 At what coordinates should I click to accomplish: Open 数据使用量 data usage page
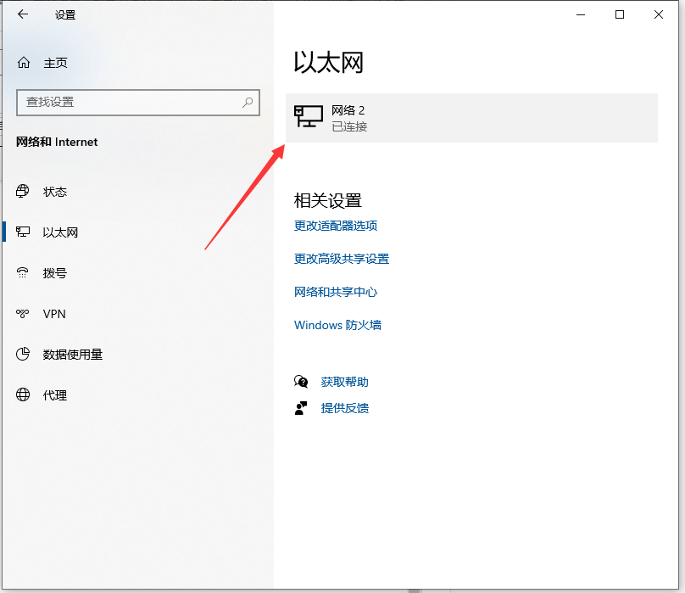(x=72, y=355)
